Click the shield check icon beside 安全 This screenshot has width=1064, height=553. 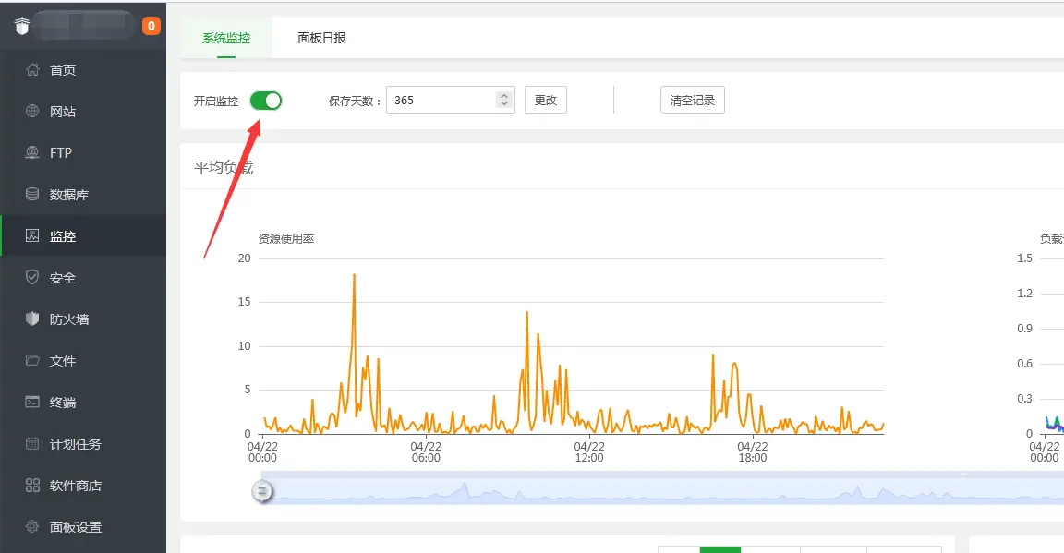(x=32, y=277)
